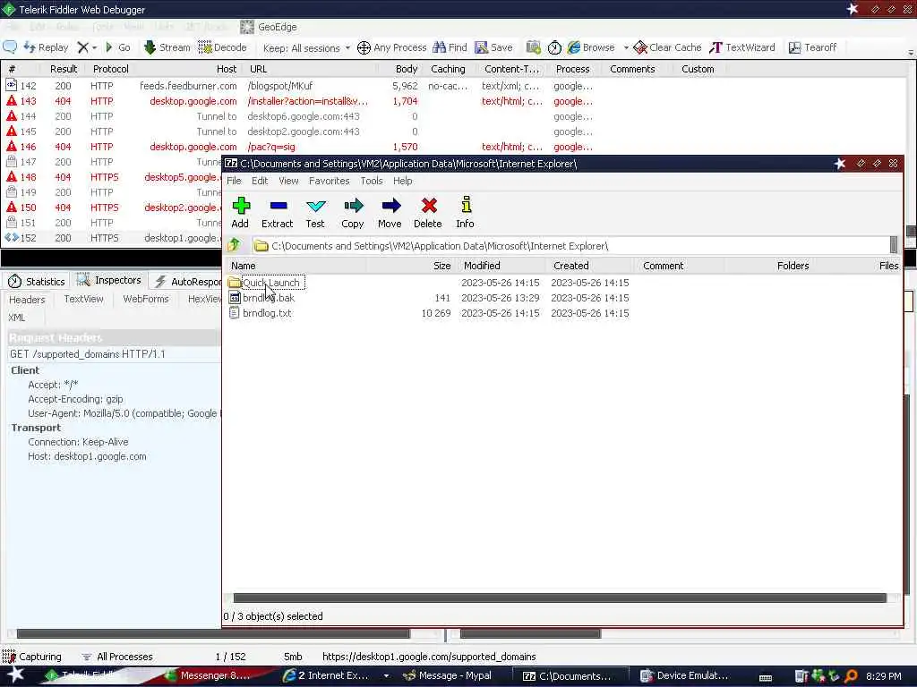This screenshot has width=917, height=687.
Task: Click Clear Cache in Fiddler
Action: pos(667,48)
